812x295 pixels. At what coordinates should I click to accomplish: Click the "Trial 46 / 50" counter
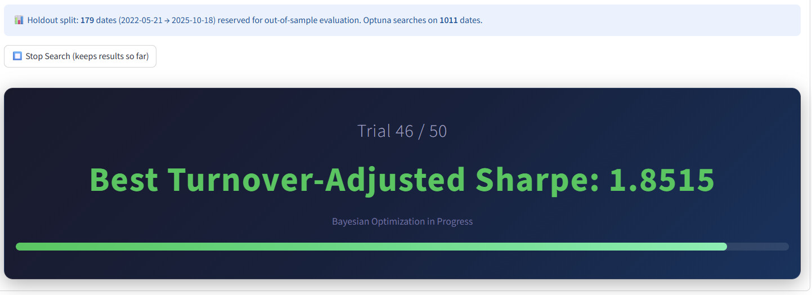[402, 131]
